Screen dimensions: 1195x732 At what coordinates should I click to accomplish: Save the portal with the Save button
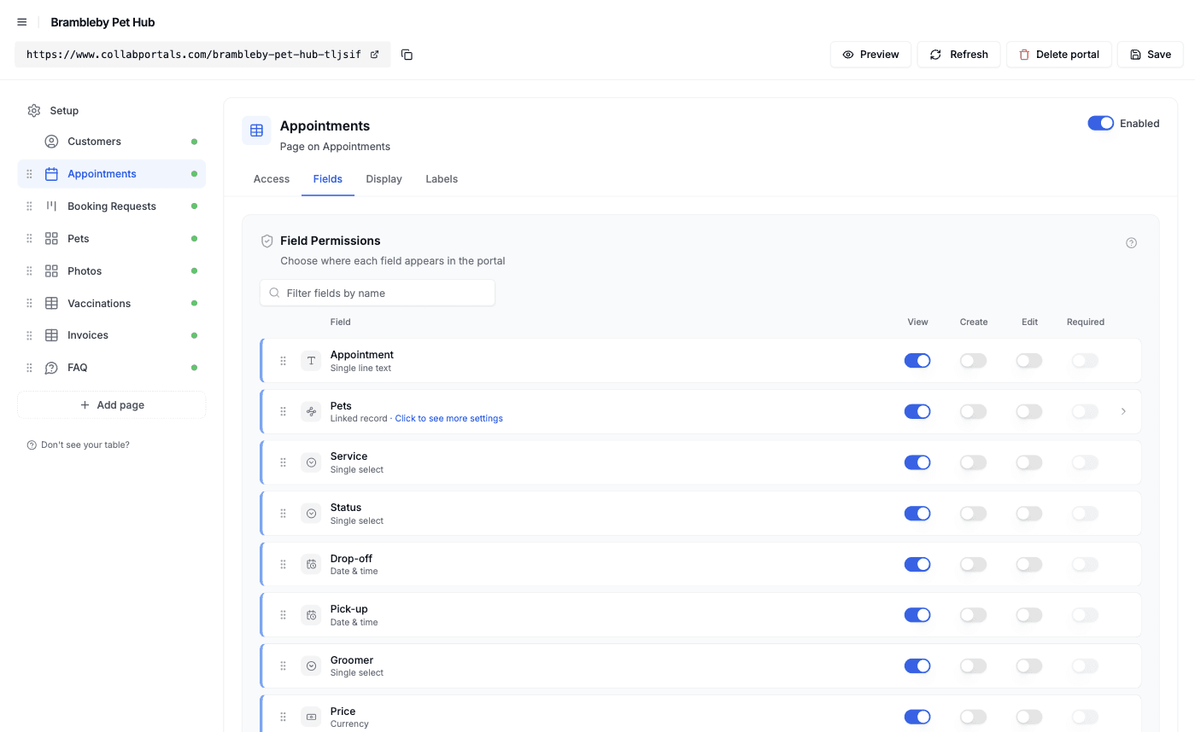[1150, 55]
